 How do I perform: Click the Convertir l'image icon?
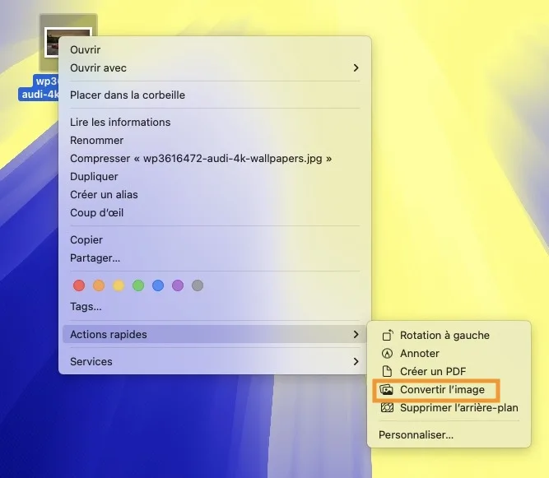click(x=387, y=389)
